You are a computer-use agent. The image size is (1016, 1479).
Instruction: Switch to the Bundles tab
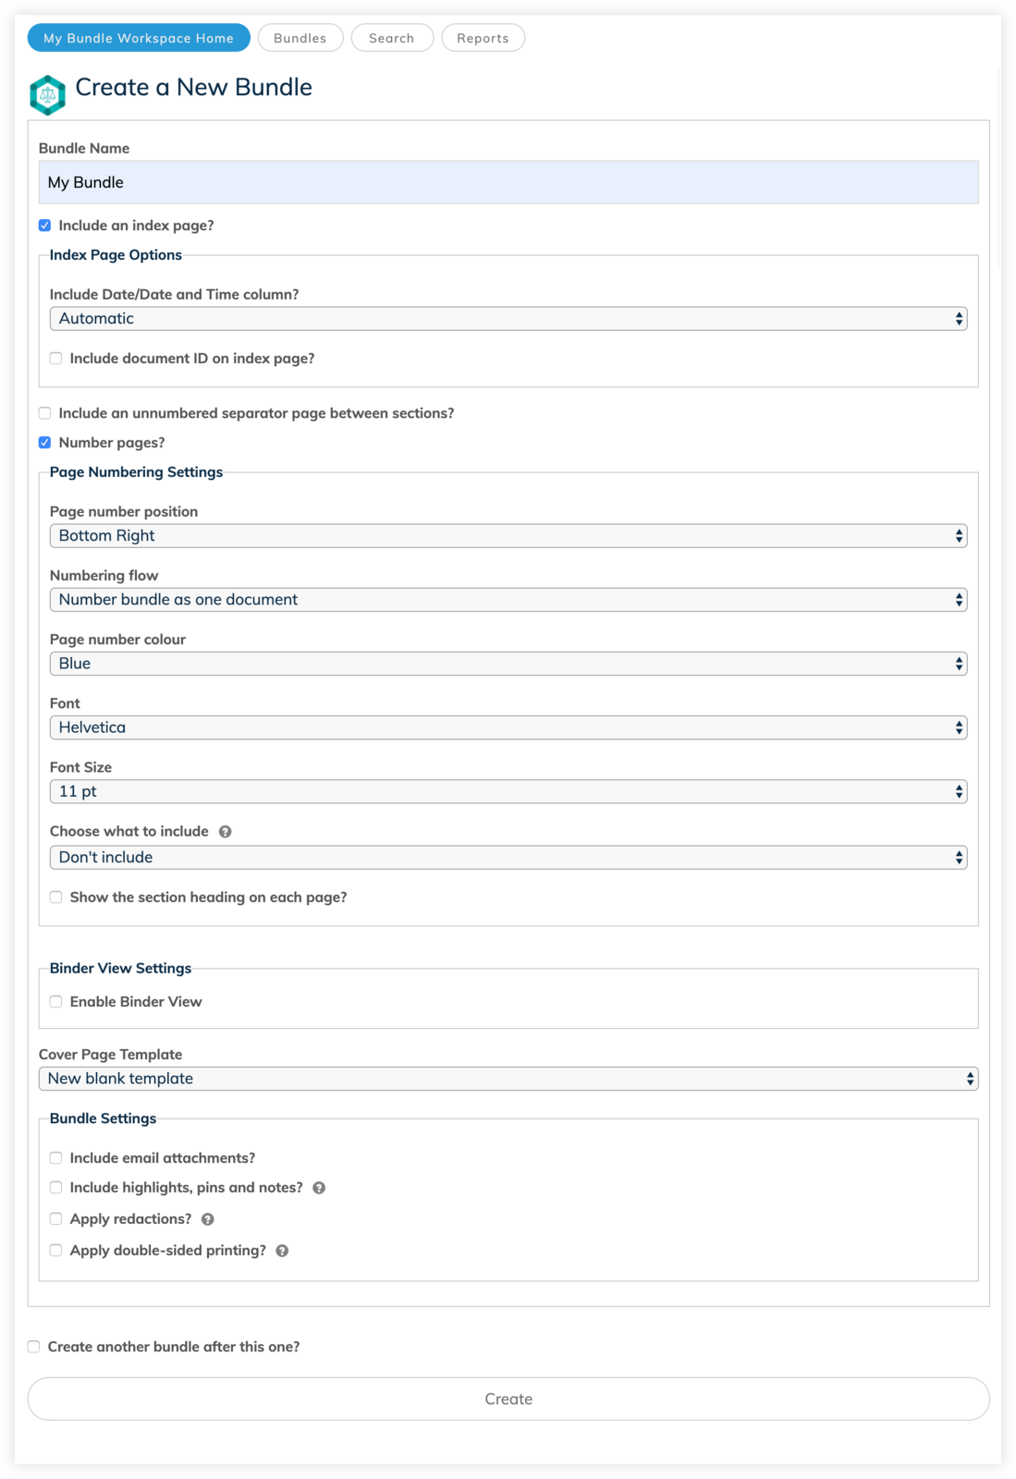(300, 38)
